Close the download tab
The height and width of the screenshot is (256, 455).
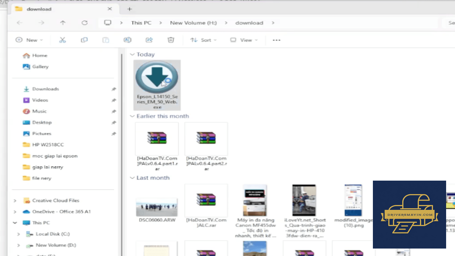(110, 9)
